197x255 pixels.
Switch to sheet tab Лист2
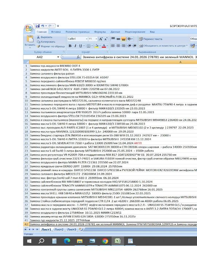pyautogui.click(x=59, y=229)
